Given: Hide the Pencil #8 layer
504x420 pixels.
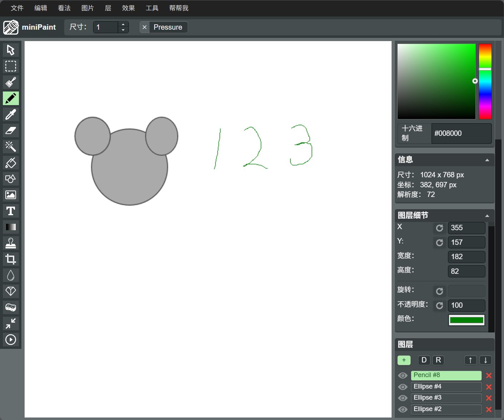Looking at the screenshot, I should (403, 375).
